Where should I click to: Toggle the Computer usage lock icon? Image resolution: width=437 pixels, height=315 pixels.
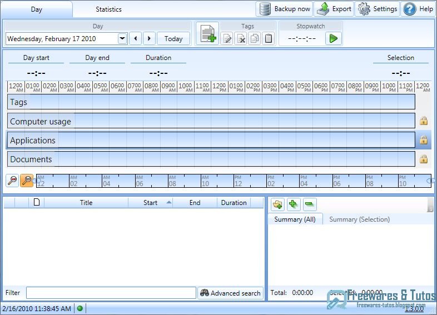(423, 121)
